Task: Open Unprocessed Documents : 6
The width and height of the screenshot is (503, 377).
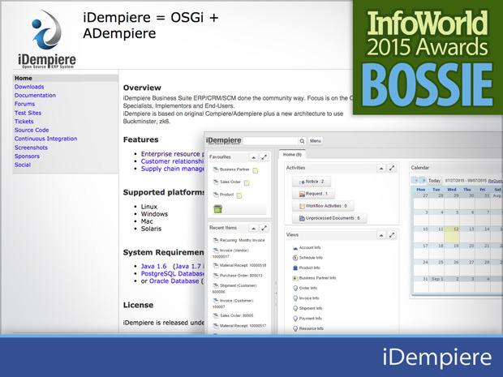Action: click(329, 218)
